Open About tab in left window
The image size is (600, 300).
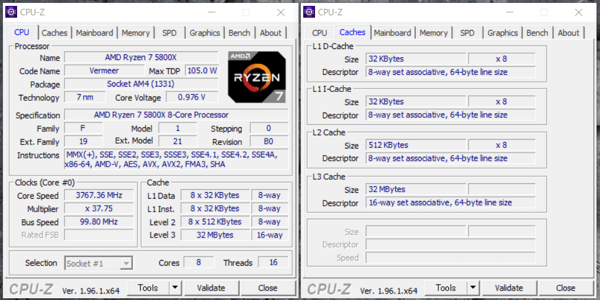click(271, 33)
